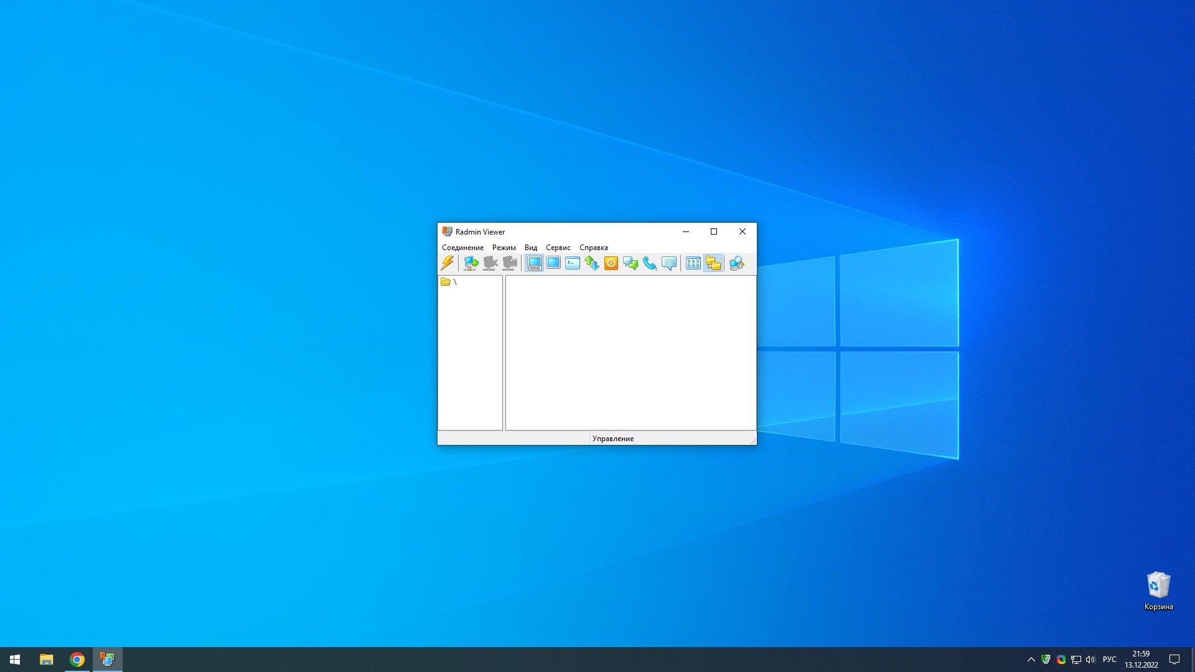Click the colorful swirl tray icon
This screenshot has width=1195, height=672.
click(x=1061, y=660)
